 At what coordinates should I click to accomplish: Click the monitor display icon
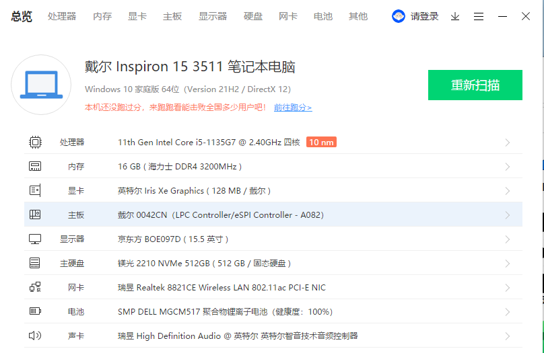point(35,239)
